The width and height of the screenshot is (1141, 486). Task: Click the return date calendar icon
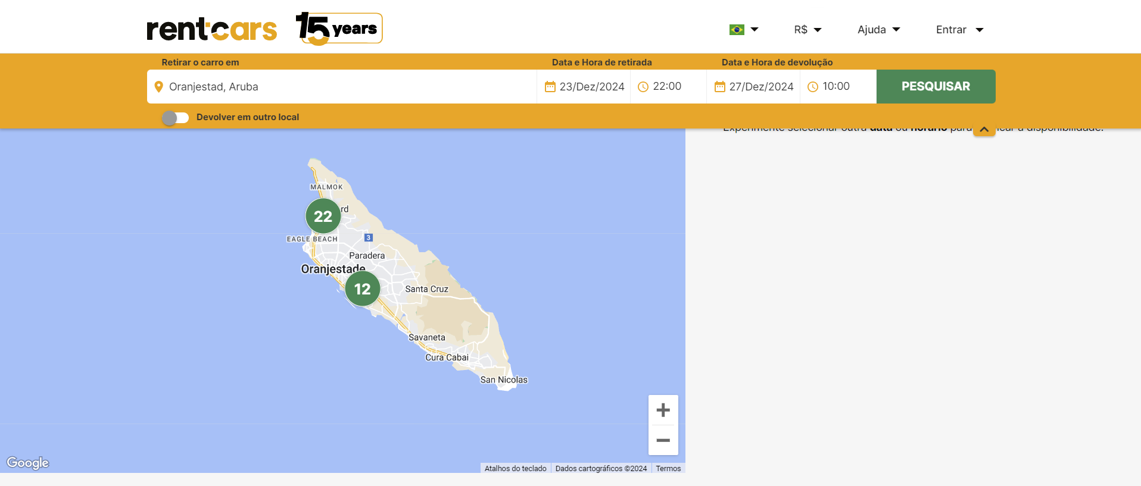coord(719,87)
